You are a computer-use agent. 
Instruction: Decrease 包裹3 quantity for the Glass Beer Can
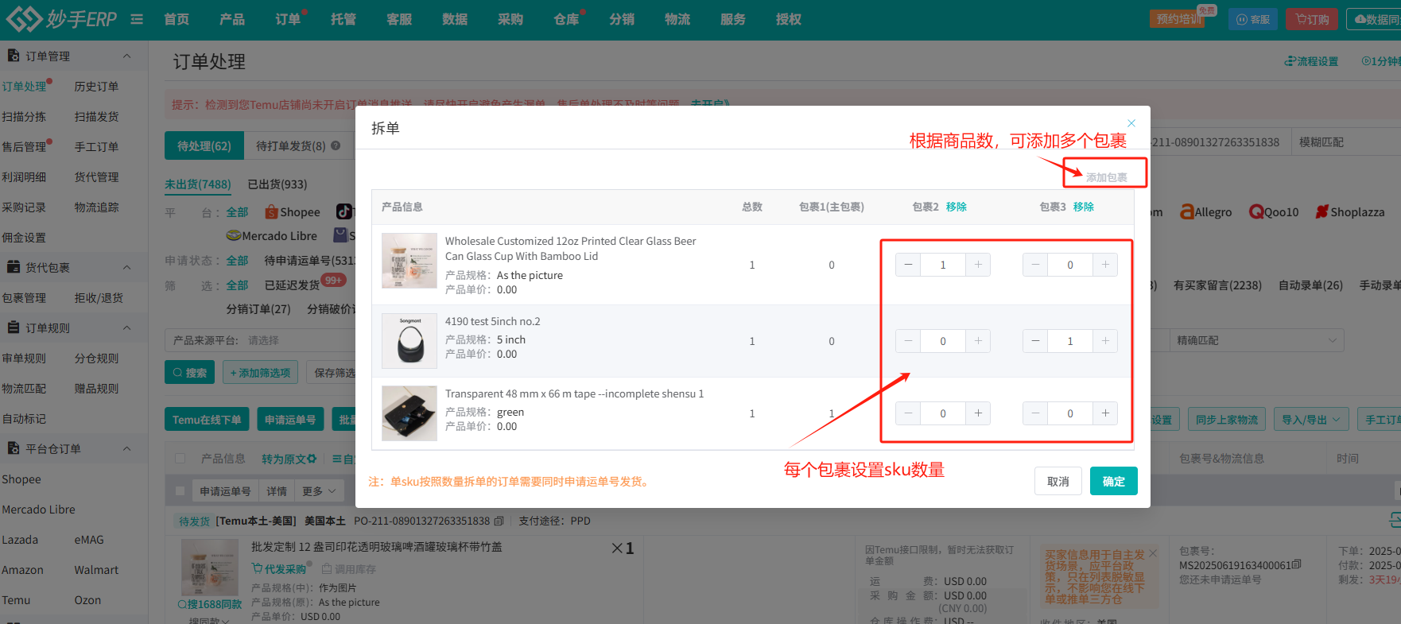point(1035,265)
